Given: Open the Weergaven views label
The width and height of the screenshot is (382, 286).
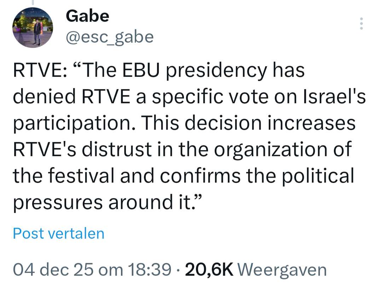Looking at the screenshot, I should (x=282, y=270).
